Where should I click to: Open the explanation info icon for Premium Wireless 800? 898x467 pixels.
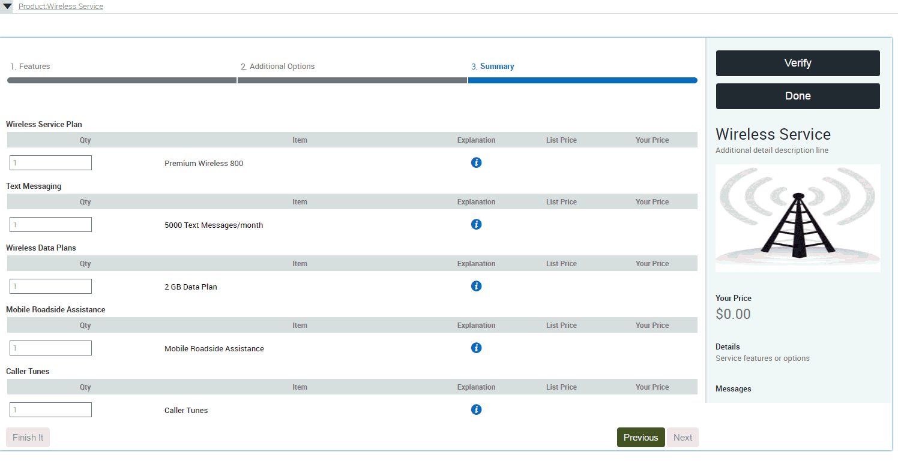(x=476, y=162)
